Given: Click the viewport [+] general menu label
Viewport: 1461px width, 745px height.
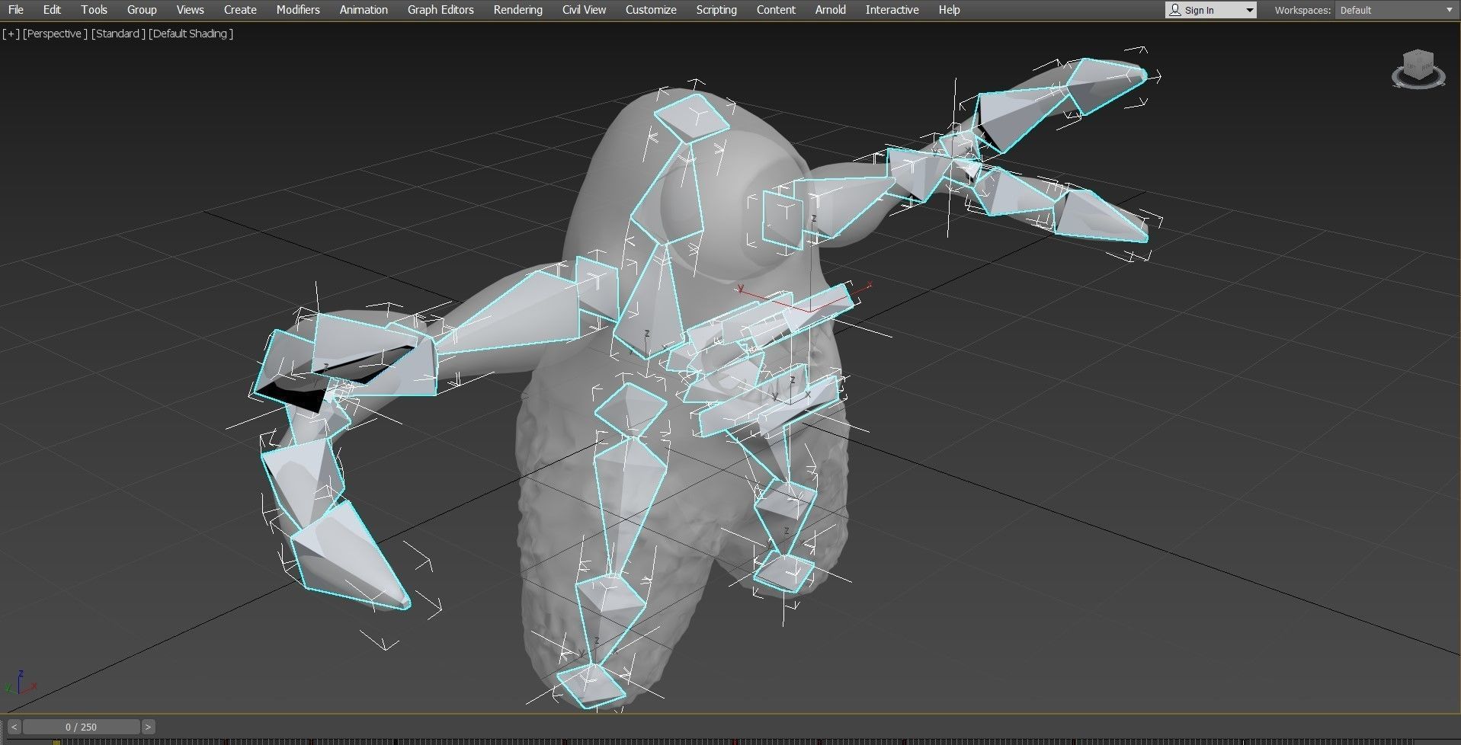Looking at the screenshot, I should click(11, 34).
